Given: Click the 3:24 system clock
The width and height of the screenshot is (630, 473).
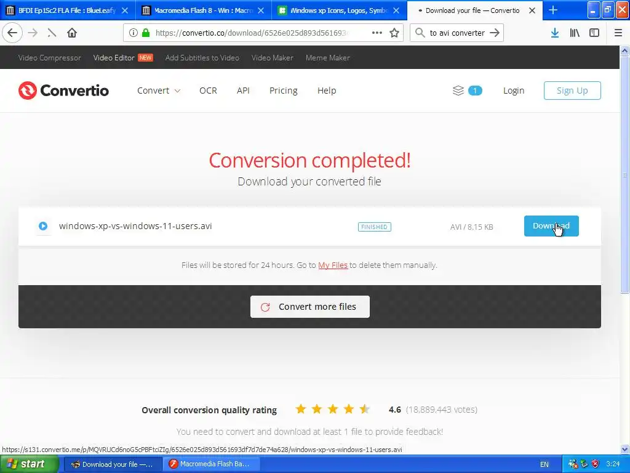Looking at the screenshot, I should (x=613, y=464).
